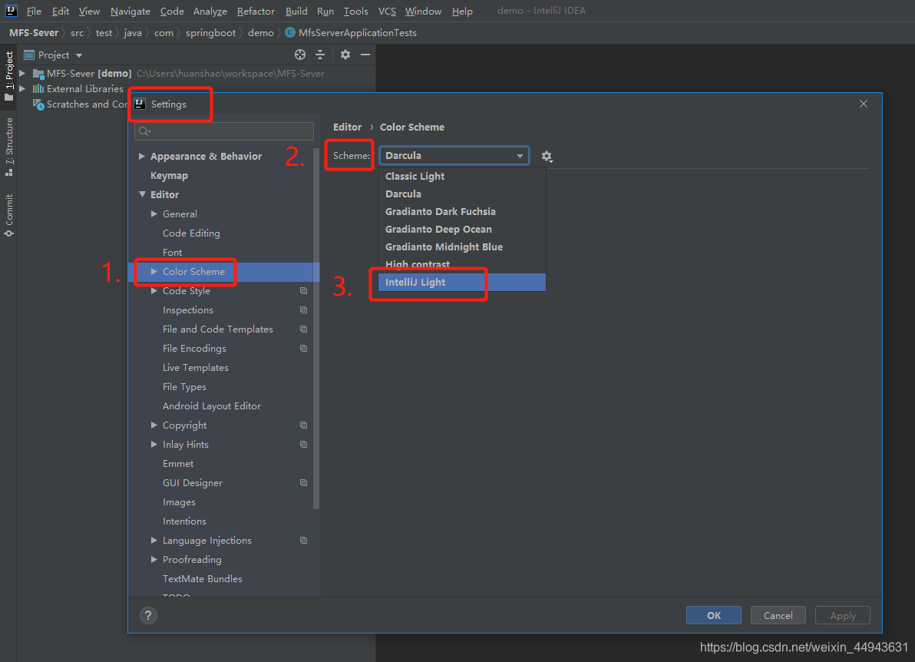Screen dimensions: 915x662
Task: Click the MfsServerApplicationTests class icon in breadcrumb
Action: pyautogui.click(x=290, y=33)
